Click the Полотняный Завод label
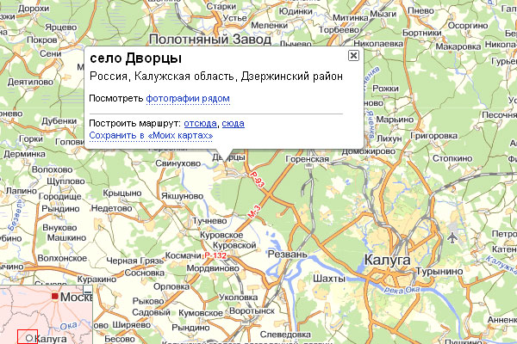The image size is (517, 344). (210, 40)
